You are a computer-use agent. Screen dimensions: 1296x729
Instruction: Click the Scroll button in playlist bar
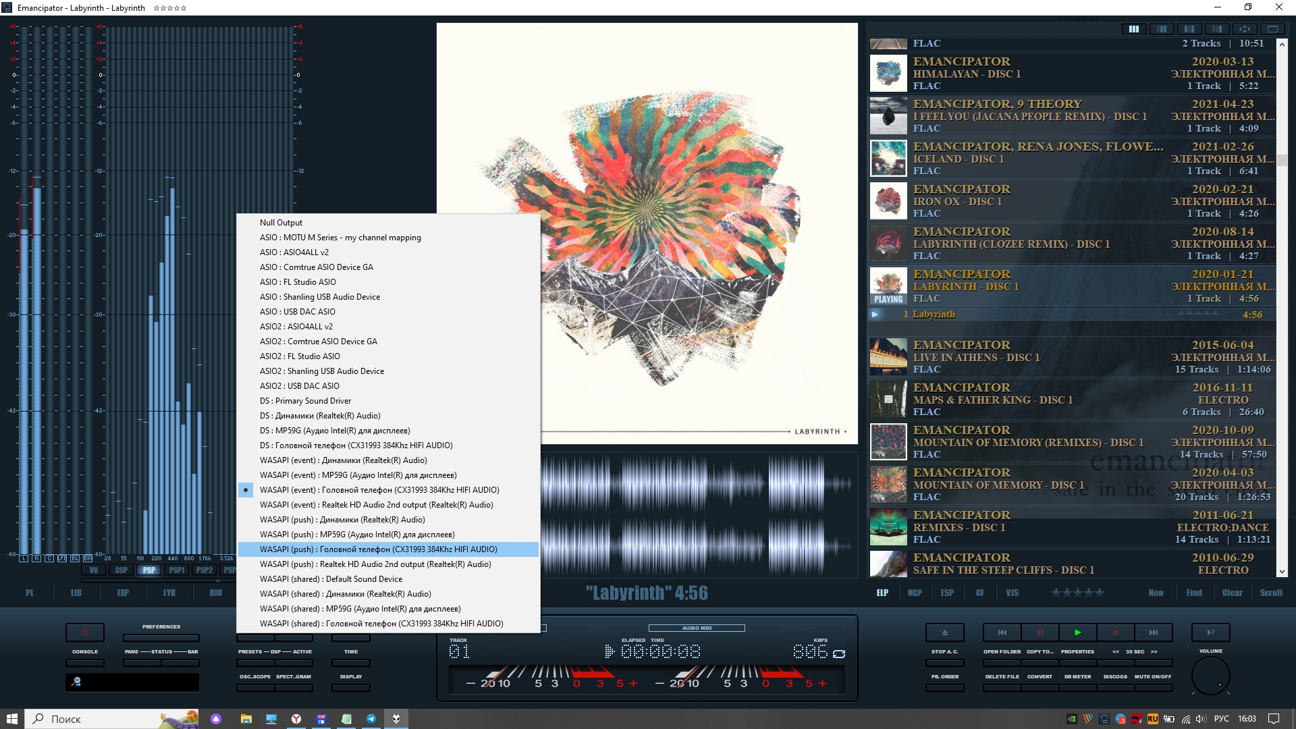pos(1271,593)
